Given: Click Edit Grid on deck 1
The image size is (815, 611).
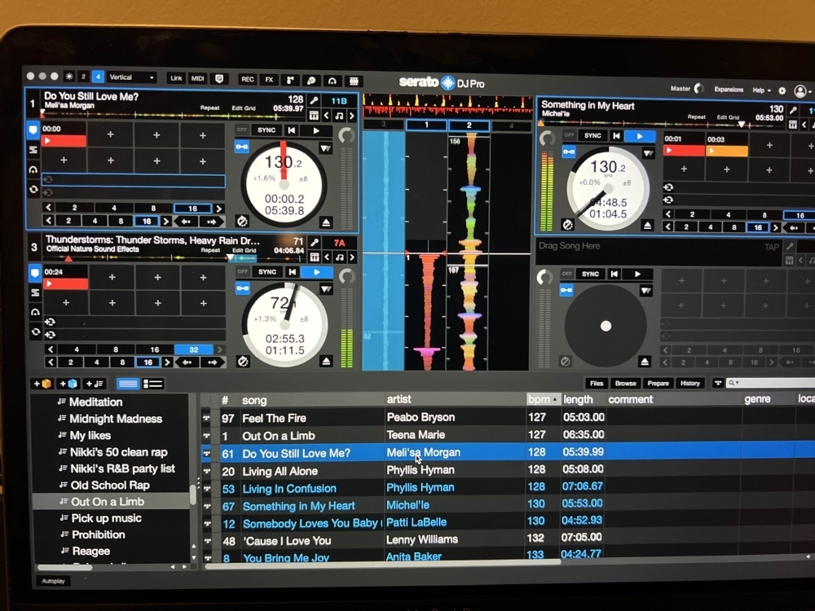Looking at the screenshot, I should (243, 108).
